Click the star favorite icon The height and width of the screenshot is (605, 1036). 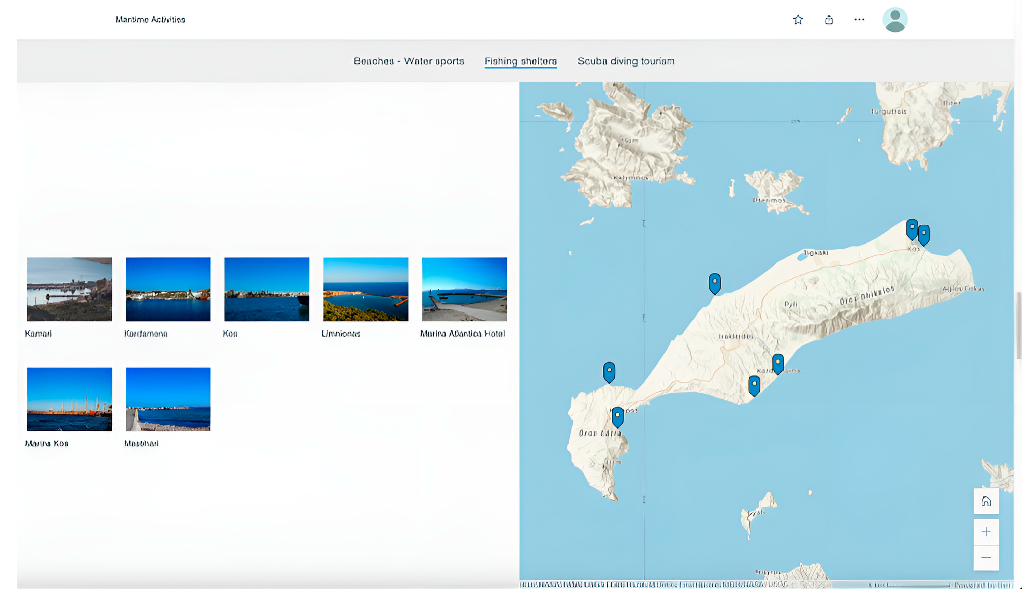pos(798,20)
